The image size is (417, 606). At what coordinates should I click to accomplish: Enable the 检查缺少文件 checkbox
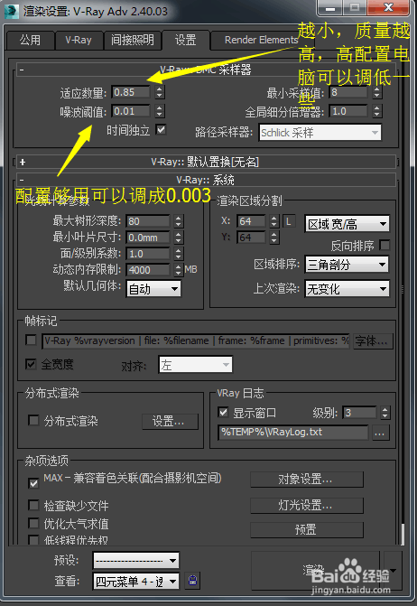click(34, 505)
